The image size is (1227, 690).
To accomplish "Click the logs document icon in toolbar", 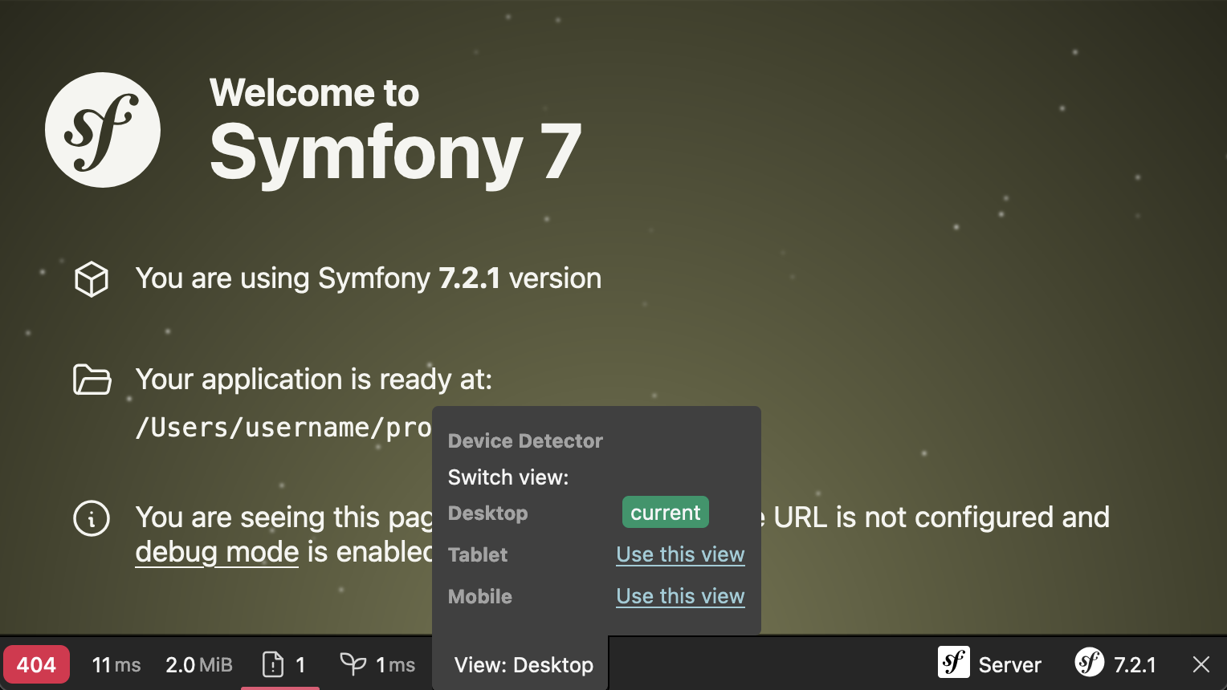I will click(x=273, y=664).
